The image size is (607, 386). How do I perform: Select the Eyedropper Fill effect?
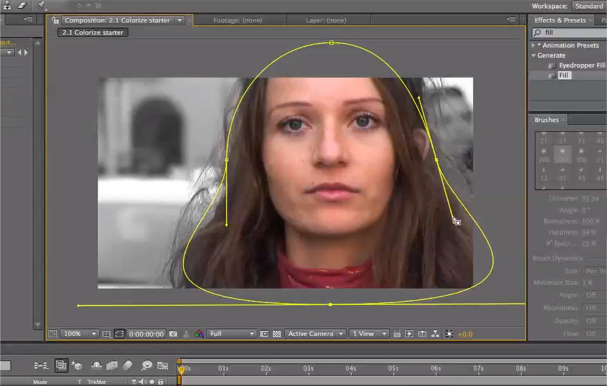pyautogui.click(x=582, y=66)
